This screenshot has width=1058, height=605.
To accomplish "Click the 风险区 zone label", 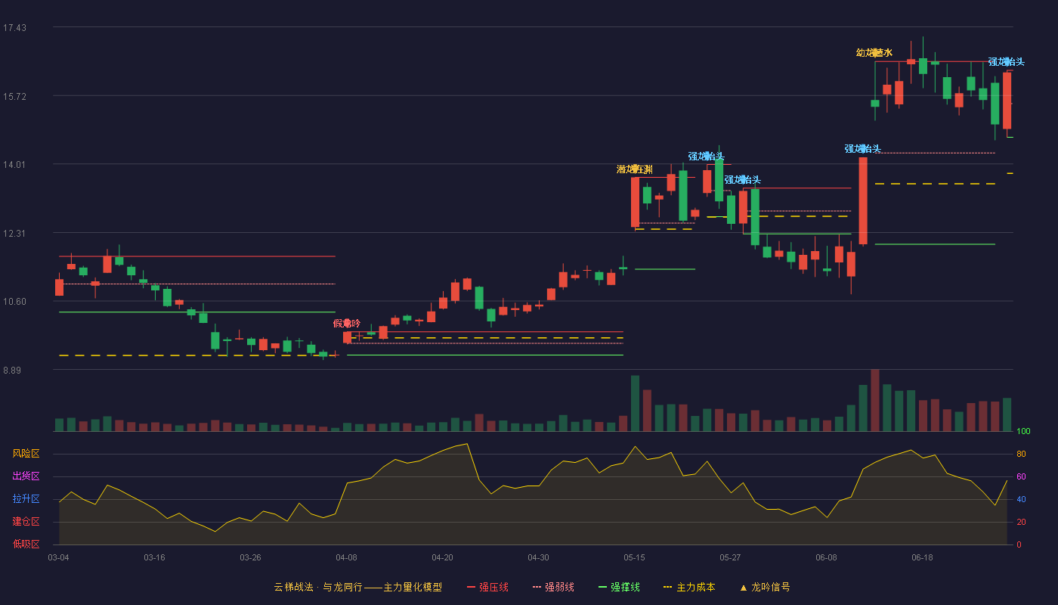I will (26, 454).
